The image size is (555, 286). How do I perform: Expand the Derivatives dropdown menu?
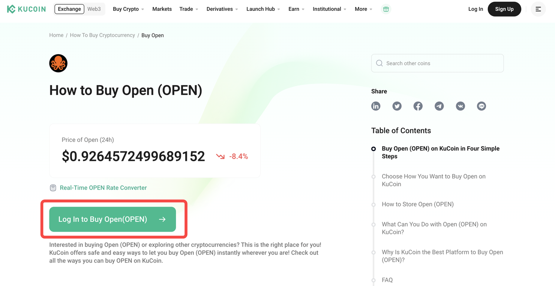tap(222, 9)
